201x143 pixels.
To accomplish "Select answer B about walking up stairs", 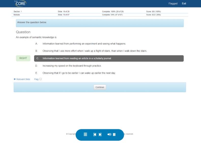I will click(x=95, y=51).
